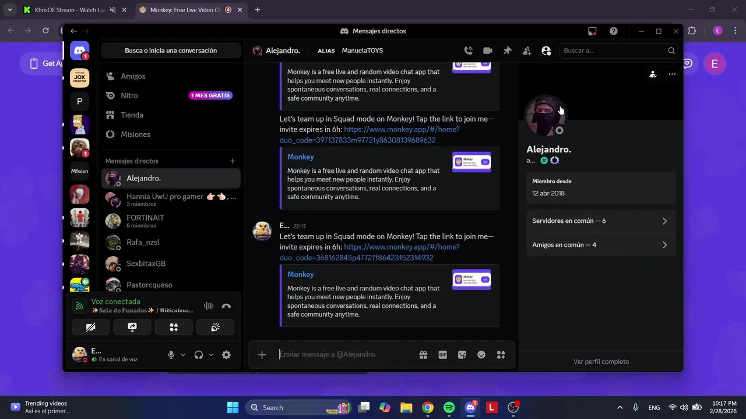This screenshot has width=746, height=419.
Task: Open the FORTINAIT group conversation
Action: [x=171, y=221]
